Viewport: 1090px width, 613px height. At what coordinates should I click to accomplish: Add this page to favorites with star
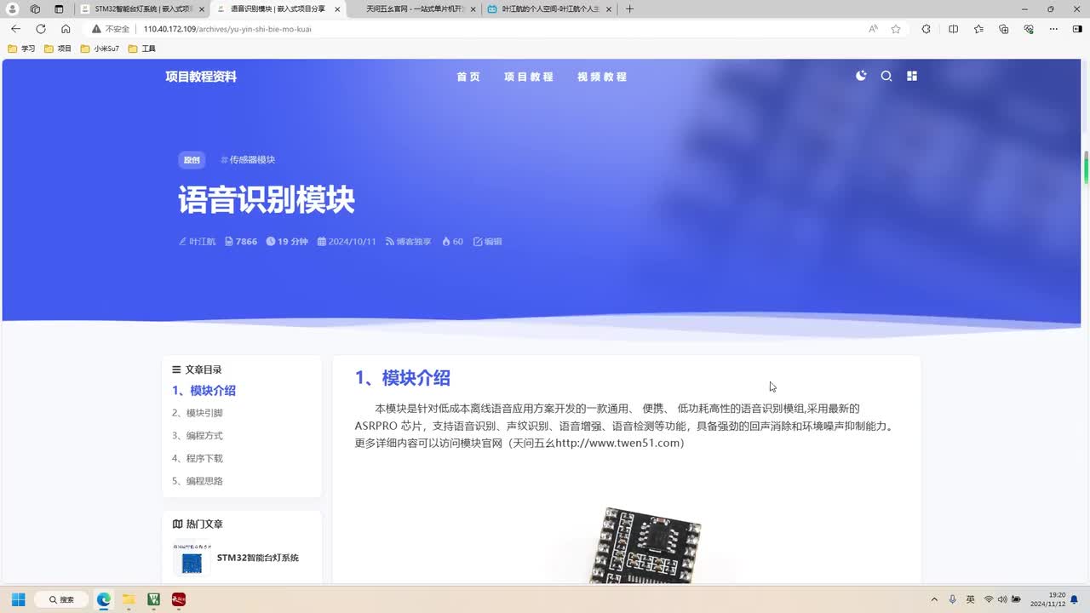click(896, 29)
